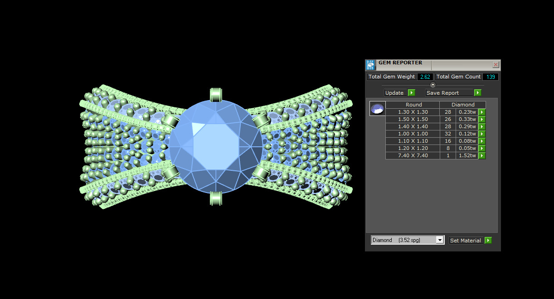Select the 1.30 X 1.30 size cell

click(x=413, y=112)
